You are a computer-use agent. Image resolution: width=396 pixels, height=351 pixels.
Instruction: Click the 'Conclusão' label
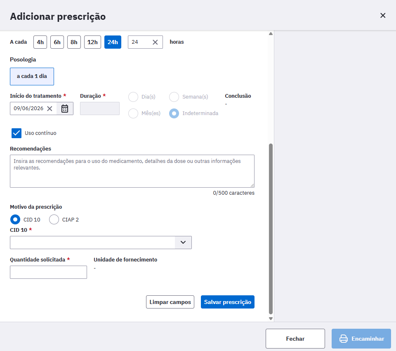pos(238,96)
